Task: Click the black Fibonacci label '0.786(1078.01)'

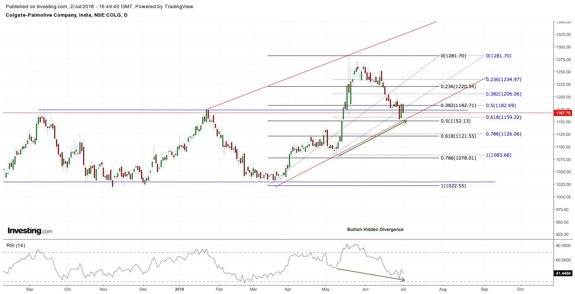Action: [458, 158]
